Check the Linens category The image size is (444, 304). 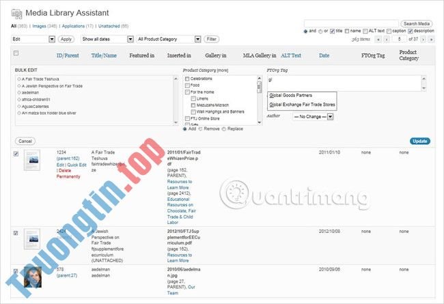(193, 98)
